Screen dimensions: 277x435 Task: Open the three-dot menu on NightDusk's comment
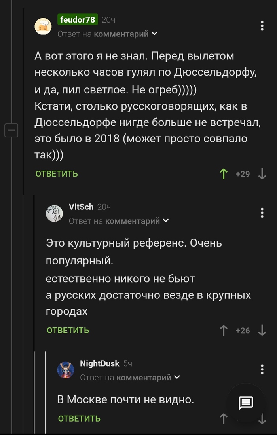coord(262,369)
